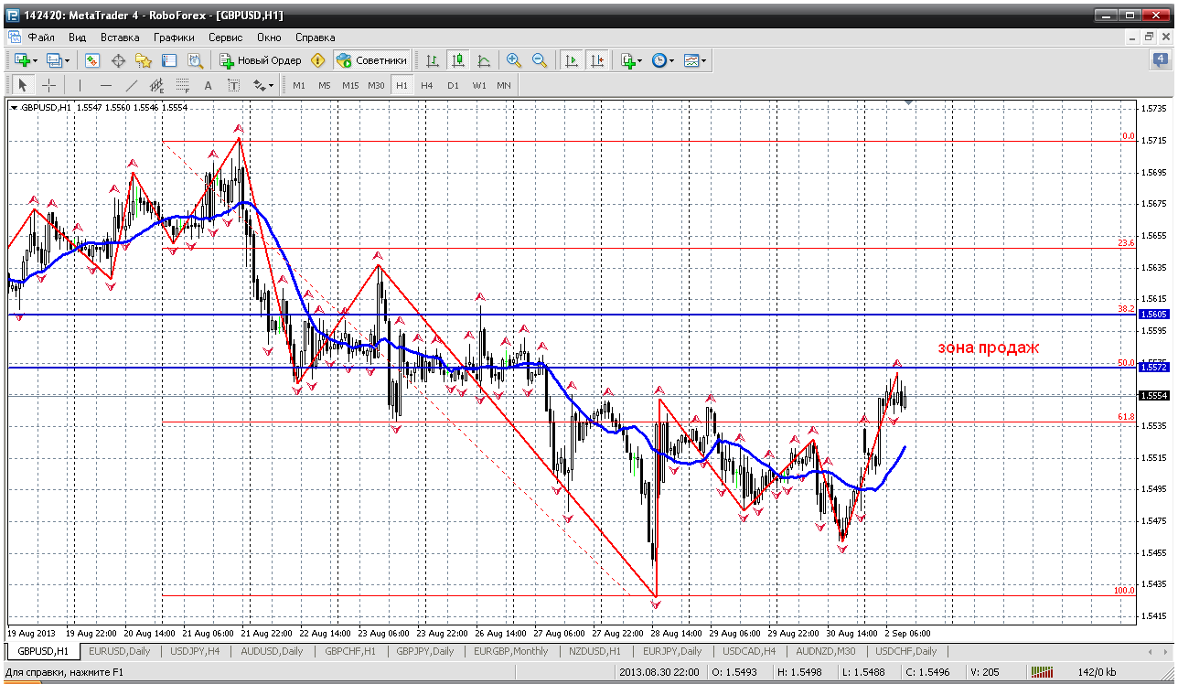The height and width of the screenshot is (684, 1178).
Task: Select the H4 timeframe button
Action: tap(427, 85)
